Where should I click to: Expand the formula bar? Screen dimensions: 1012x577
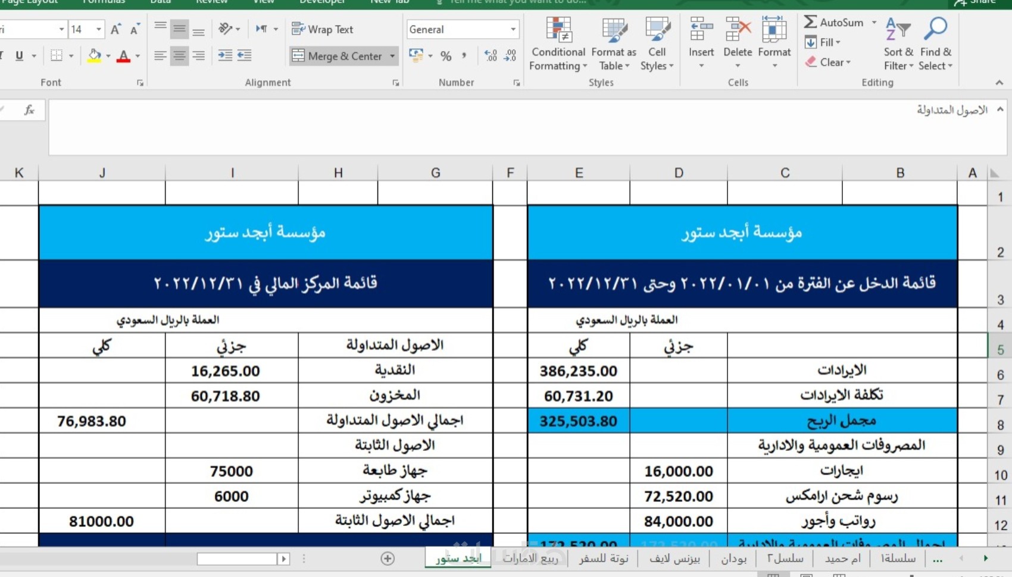click(x=1000, y=109)
